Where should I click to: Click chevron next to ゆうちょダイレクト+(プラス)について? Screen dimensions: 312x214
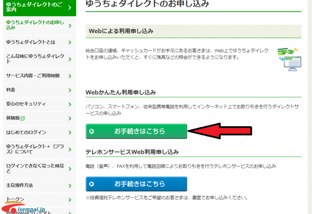tap(70, 150)
